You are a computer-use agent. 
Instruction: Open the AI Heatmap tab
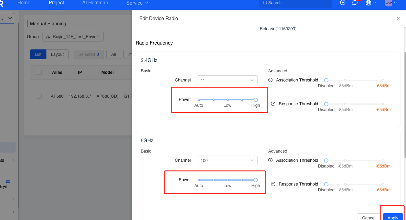coord(95,3)
